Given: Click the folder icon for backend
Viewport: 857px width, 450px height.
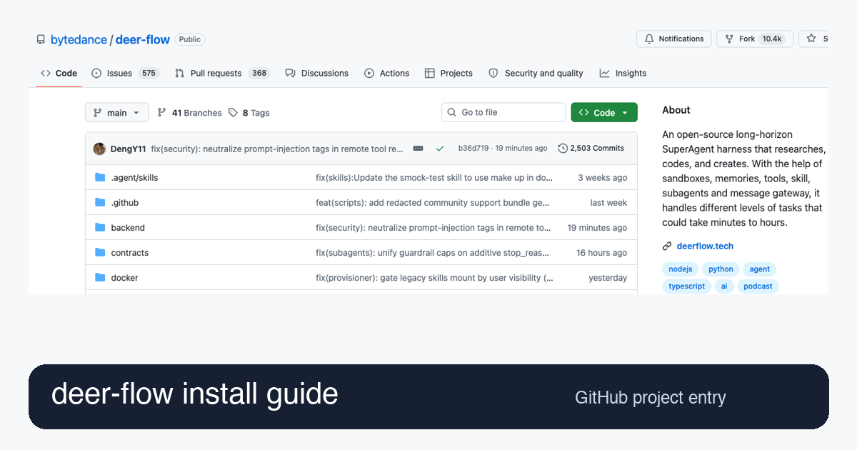Looking at the screenshot, I should pos(100,228).
